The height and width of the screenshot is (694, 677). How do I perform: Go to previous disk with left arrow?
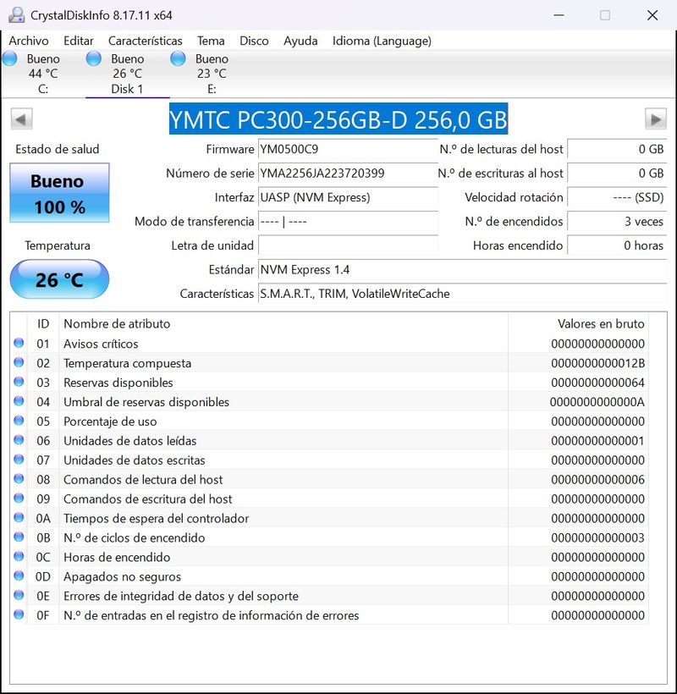click(21, 119)
